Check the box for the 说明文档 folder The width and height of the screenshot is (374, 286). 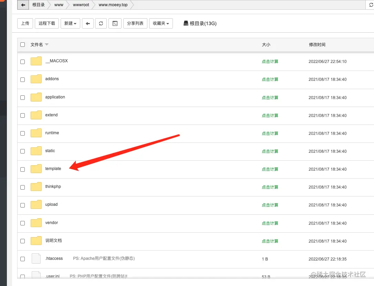tap(23, 241)
